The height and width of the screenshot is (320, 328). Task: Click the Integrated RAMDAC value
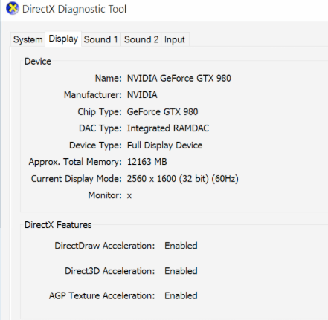[168, 128]
